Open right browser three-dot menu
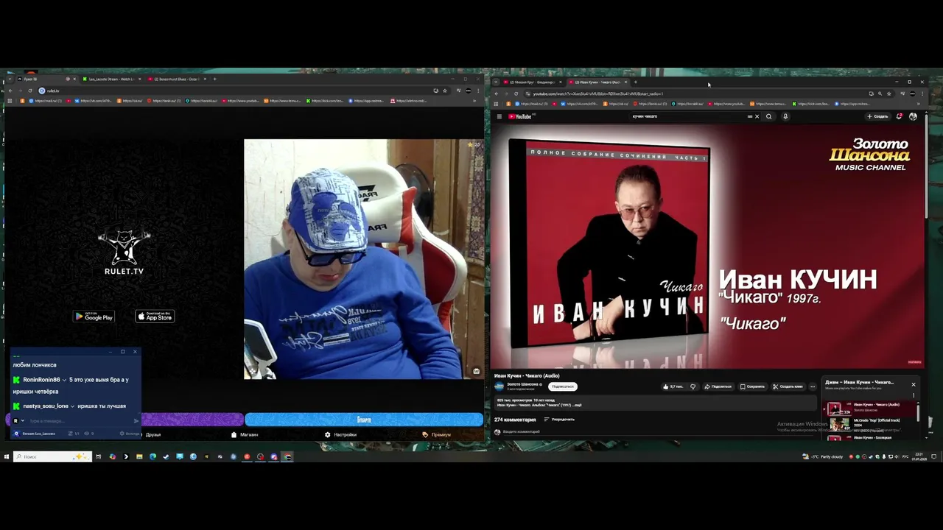Viewport: 943px width, 530px height. (x=922, y=93)
